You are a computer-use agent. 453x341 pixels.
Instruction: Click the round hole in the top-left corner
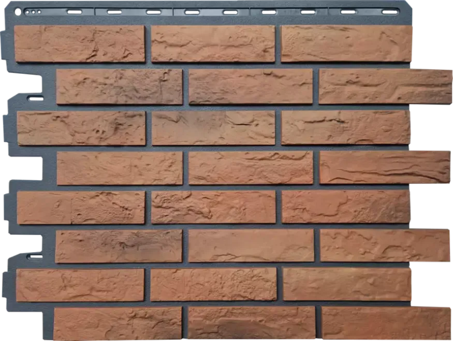coord(18,11)
